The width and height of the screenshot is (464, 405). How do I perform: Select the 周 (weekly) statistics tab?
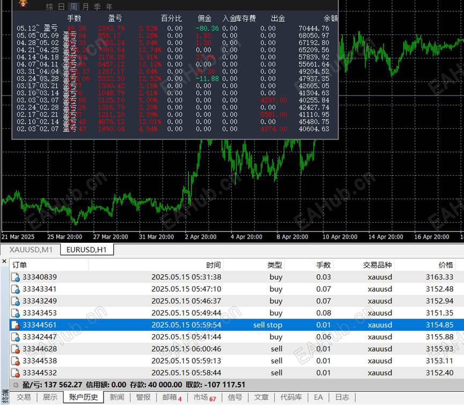[73, 6]
